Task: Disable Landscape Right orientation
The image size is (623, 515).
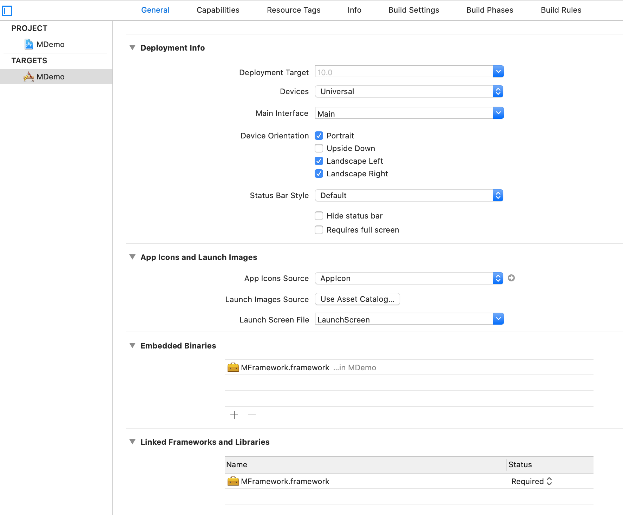Action: pos(319,174)
